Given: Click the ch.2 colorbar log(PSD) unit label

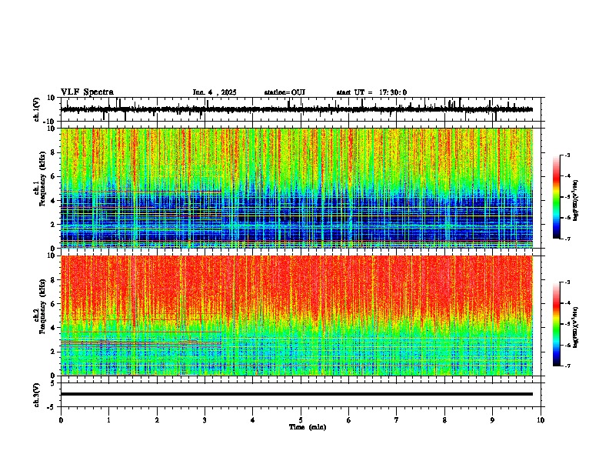Looking at the screenshot, I should (576, 327).
